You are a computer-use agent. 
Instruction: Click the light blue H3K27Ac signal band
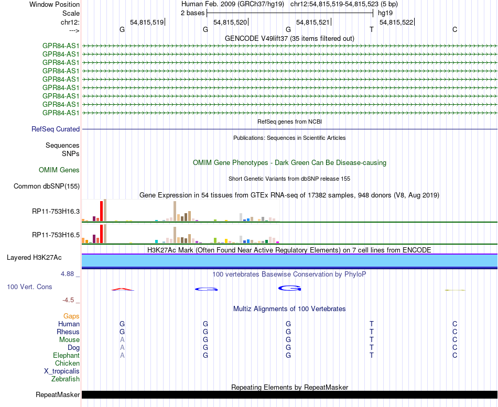tap(289, 261)
